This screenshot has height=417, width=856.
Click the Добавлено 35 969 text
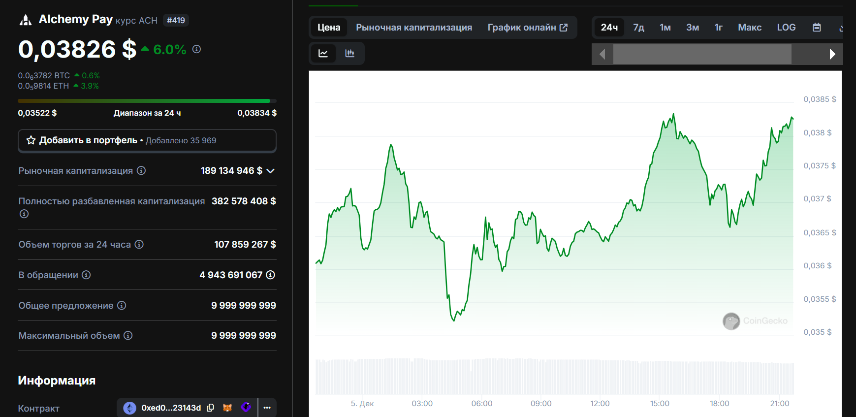click(181, 140)
